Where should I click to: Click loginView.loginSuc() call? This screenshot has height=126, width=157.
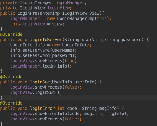(36, 92)
